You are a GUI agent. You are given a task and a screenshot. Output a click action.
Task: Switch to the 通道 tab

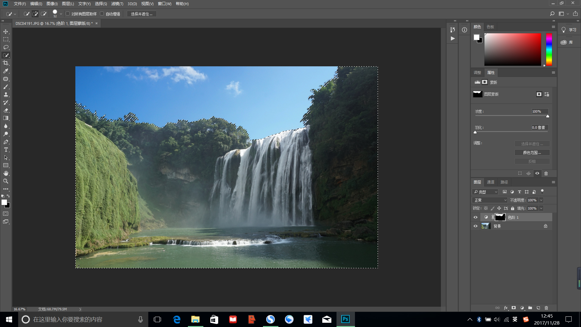click(x=491, y=182)
